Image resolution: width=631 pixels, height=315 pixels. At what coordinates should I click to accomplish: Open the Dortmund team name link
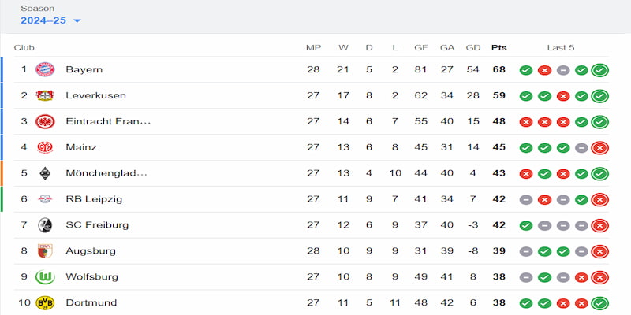[x=91, y=302]
